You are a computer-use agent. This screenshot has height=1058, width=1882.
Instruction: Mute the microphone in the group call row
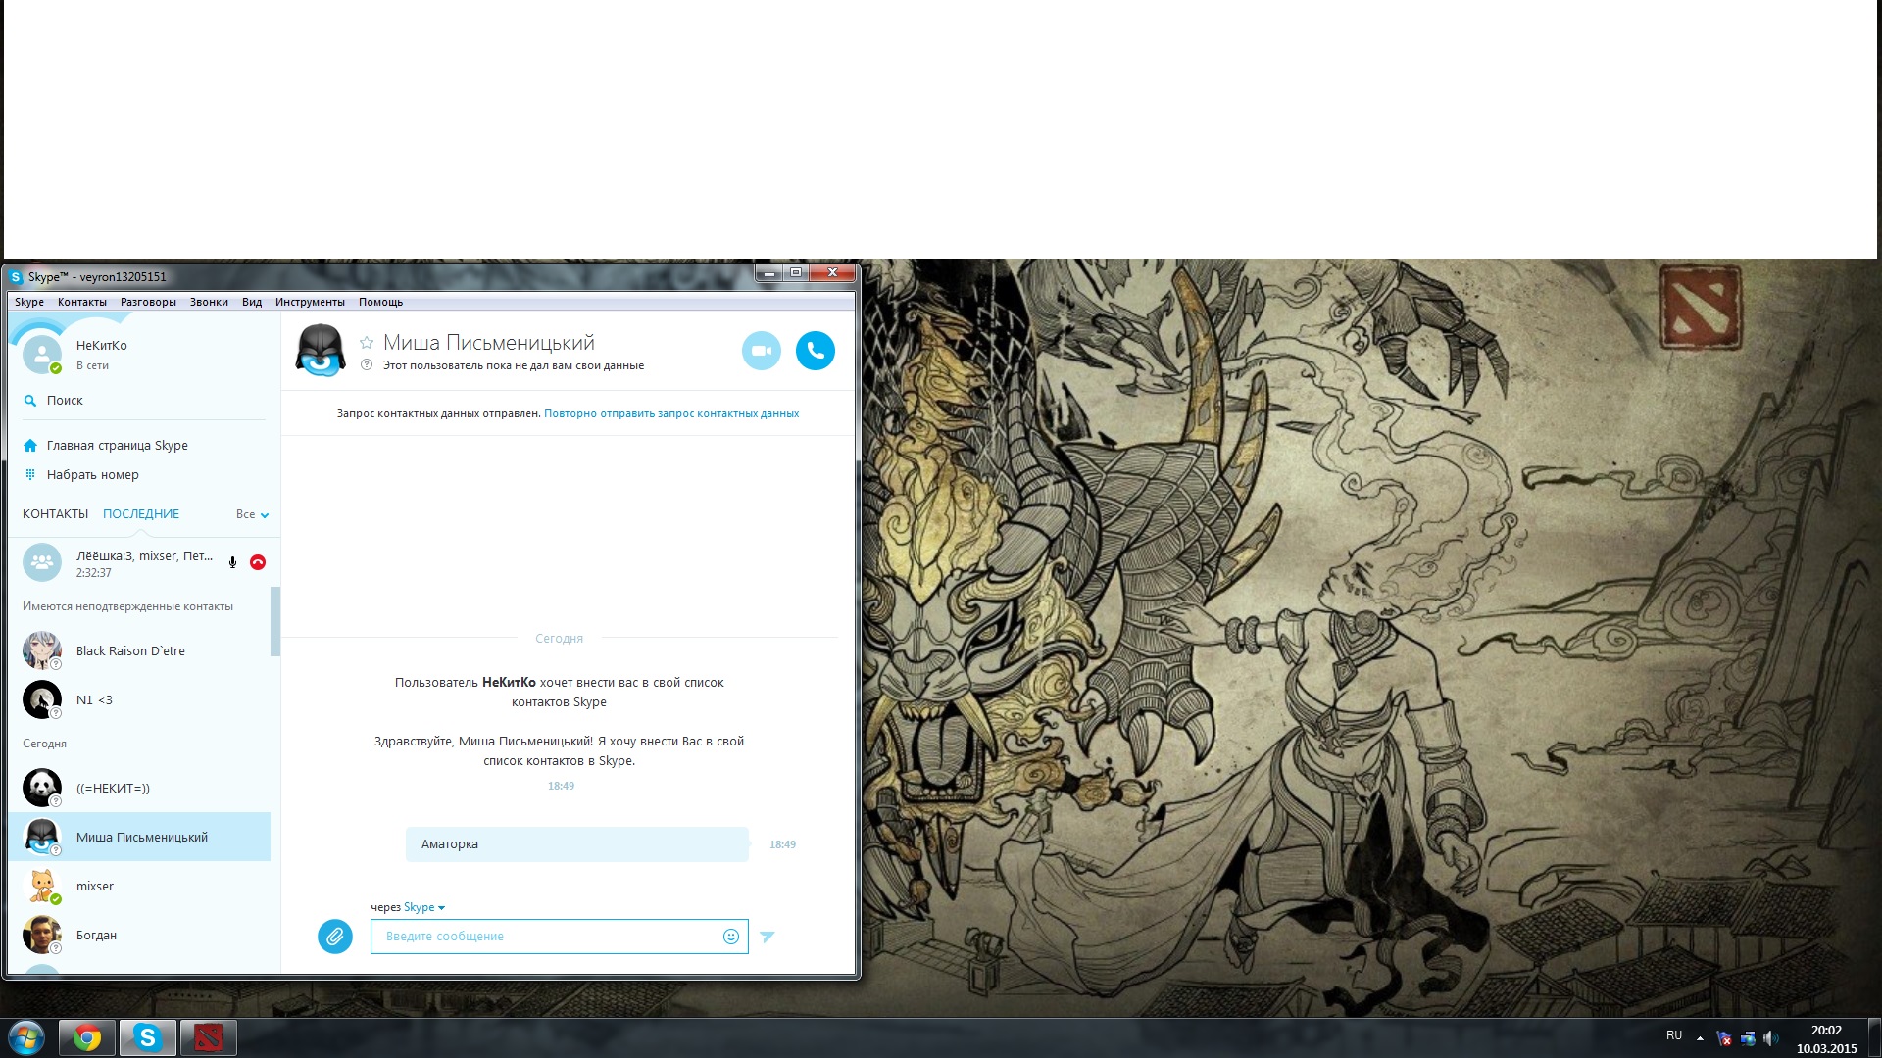point(232,562)
